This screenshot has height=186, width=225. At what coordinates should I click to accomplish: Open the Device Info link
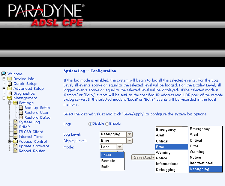tap(24, 79)
